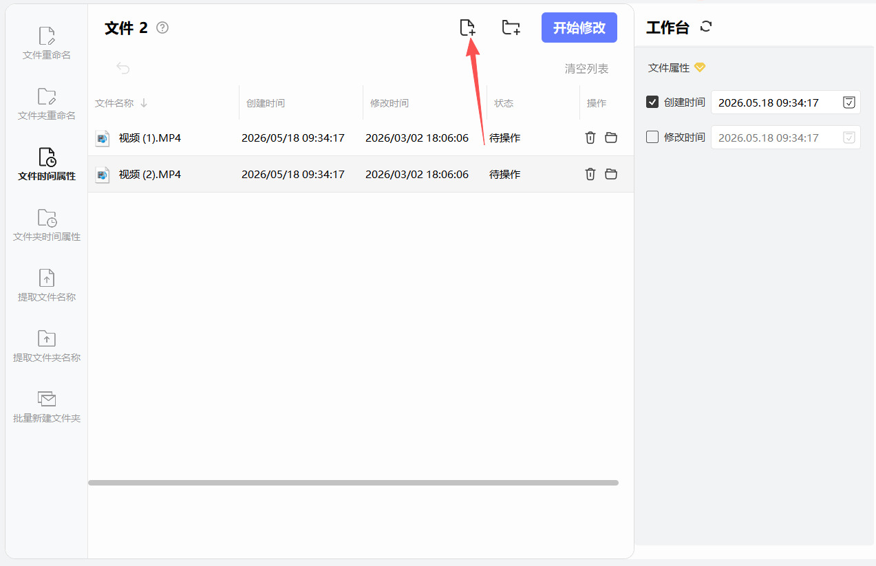
Task: Click the 待操作 status of 视频 (1).MP4
Action: (504, 138)
